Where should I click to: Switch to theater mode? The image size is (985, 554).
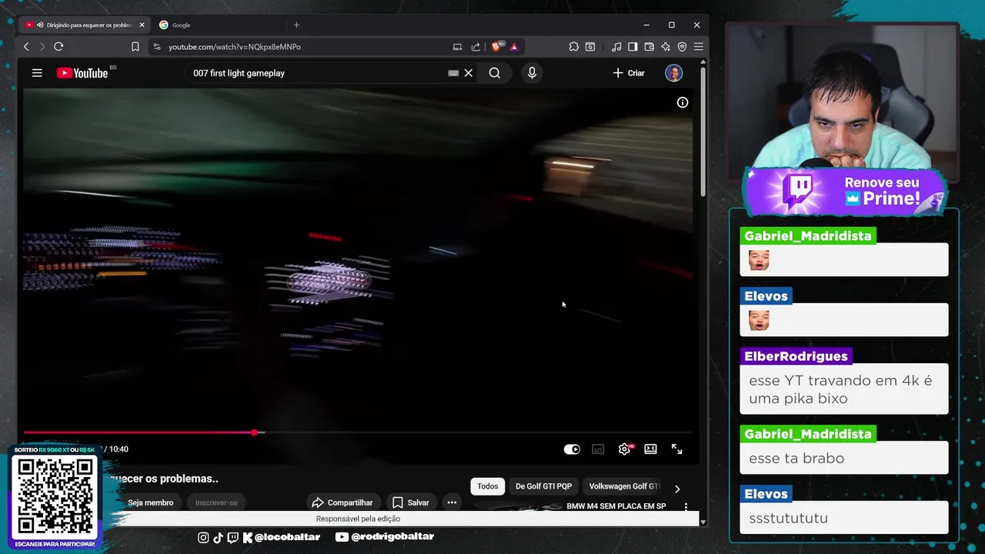tap(650, 449)
